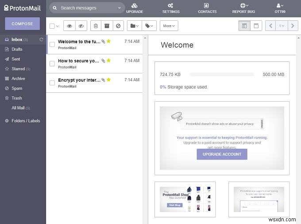
Task: Open Settings from the top bar
Action: click(171, 8)
